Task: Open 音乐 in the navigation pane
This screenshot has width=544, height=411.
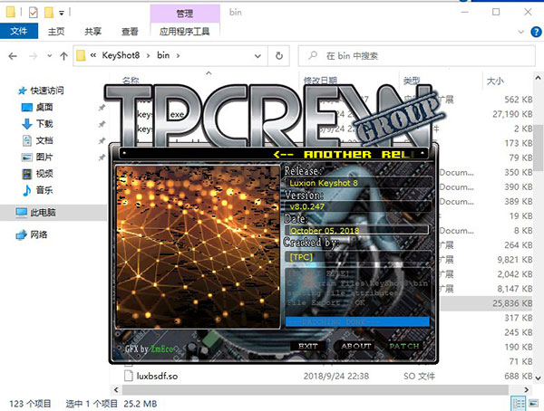Action: click(44, 190)
